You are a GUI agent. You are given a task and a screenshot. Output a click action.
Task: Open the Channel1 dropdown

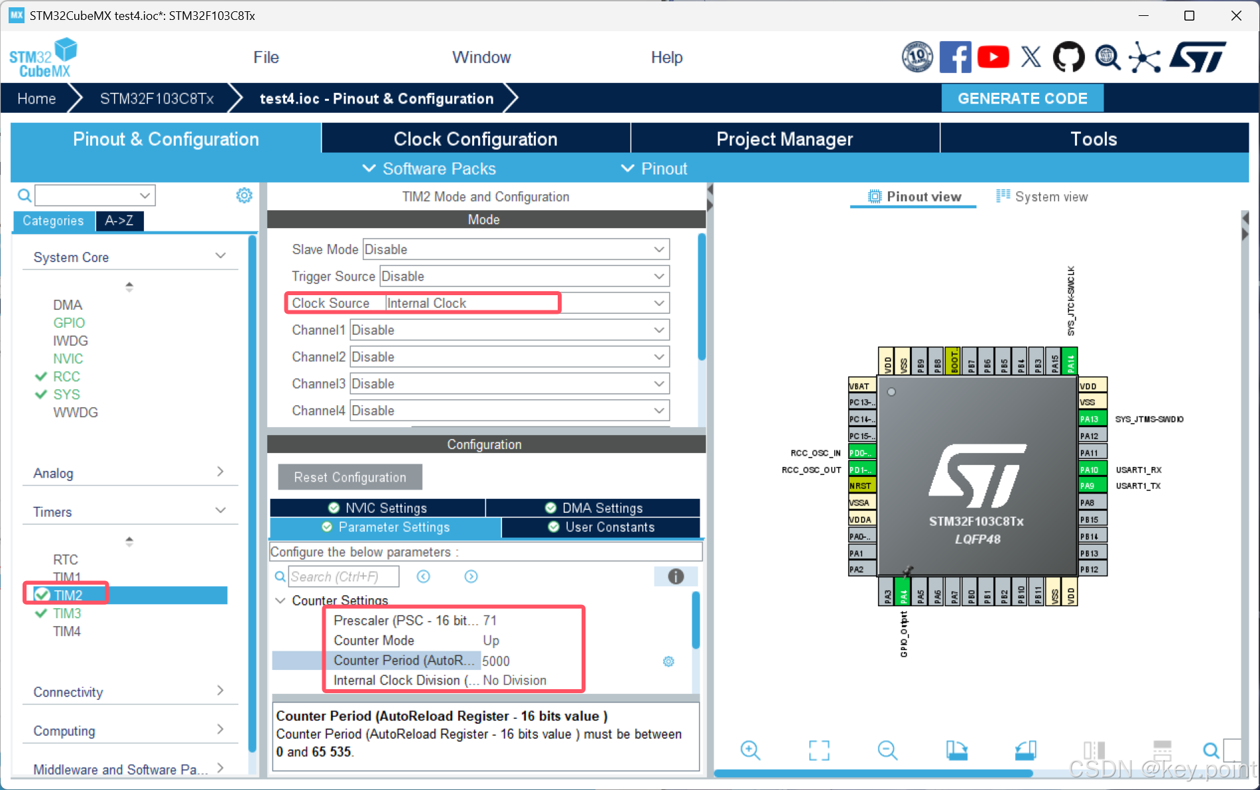click(509, 330)
